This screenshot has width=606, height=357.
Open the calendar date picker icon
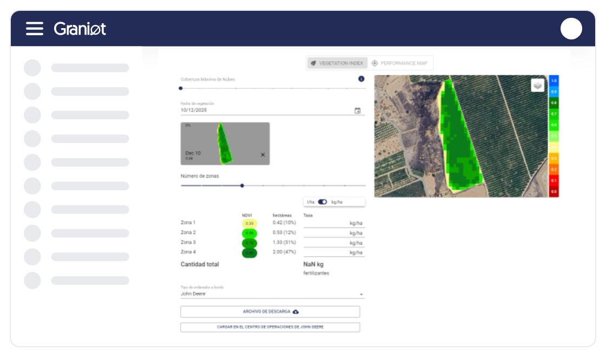[358, 111]
